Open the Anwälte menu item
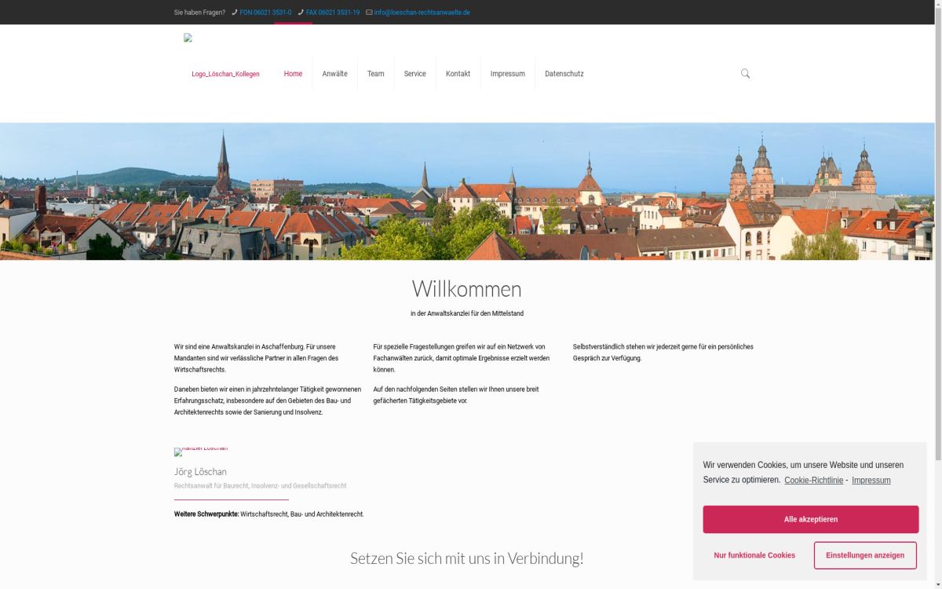This screenshot has height=589, width=942. pyautogui.click(x=334, y=74)
